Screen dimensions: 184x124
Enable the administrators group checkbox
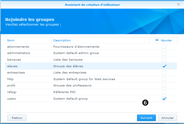164,53
